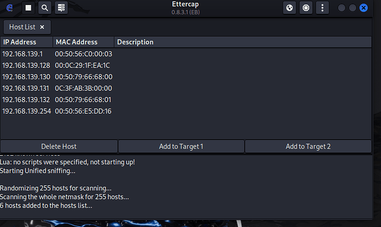Click the Description column header

coord(243,42)
